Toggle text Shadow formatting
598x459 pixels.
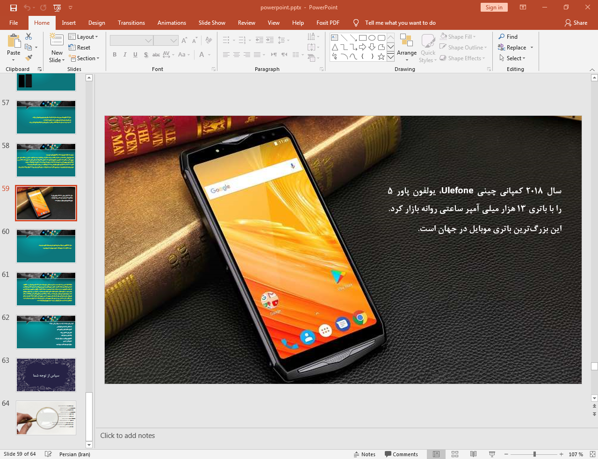[x=146, y=55]
